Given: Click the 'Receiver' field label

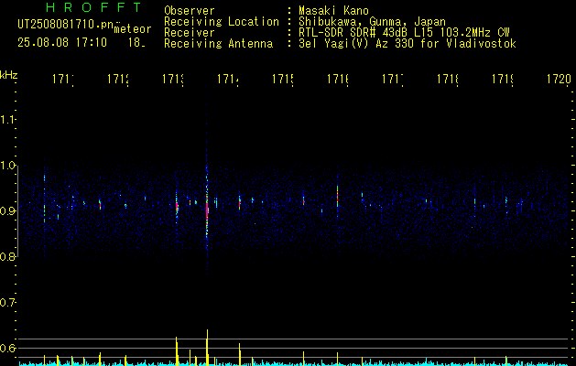Looking at the screenshot, I should [190, 33].
